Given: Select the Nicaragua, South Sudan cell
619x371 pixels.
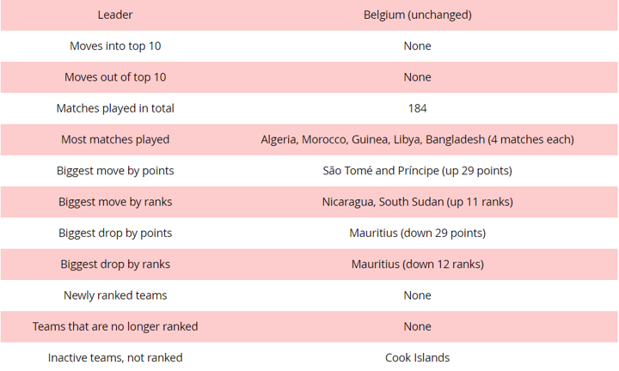Looking at the screenshot, I should pos(417,202).
